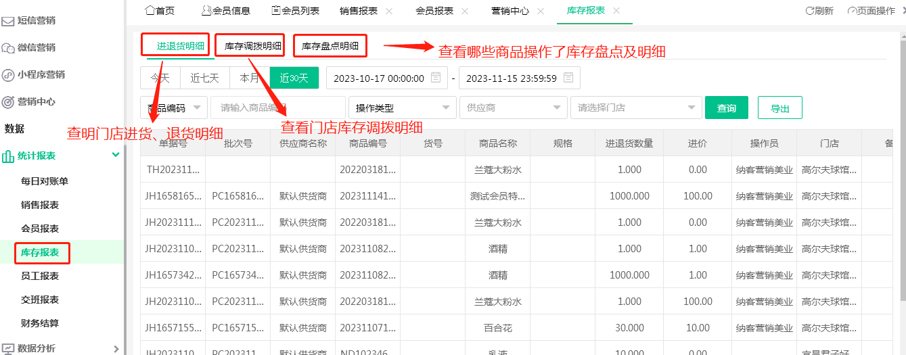906x355 pixels.
Task: Open the 供应商 dropdown
Action: tap(514, 108)
